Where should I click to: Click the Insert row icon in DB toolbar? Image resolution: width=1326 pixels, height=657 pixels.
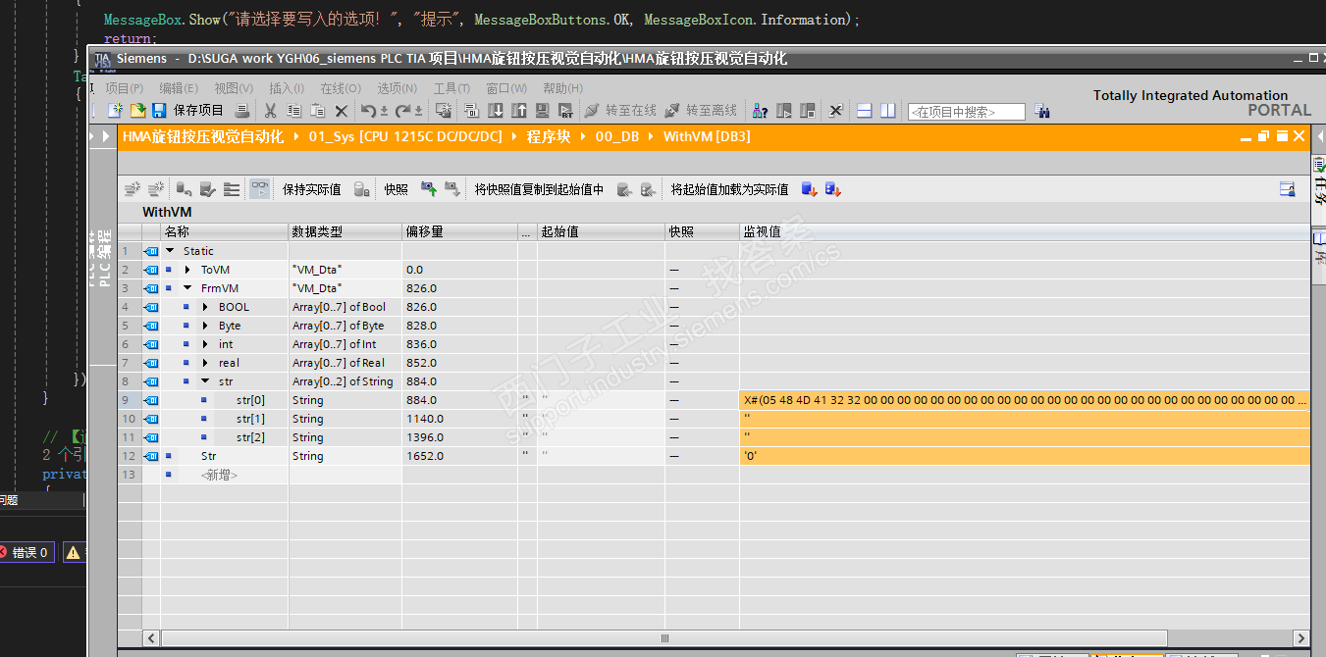pos(133,189)
